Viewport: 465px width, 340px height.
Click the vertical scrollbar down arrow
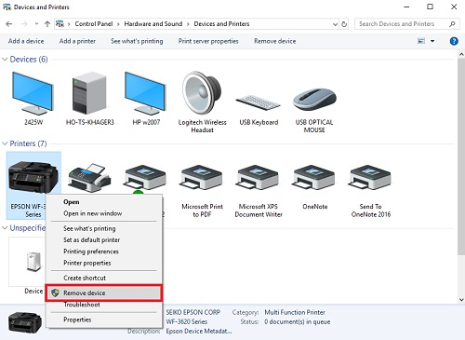coord(461,300)
